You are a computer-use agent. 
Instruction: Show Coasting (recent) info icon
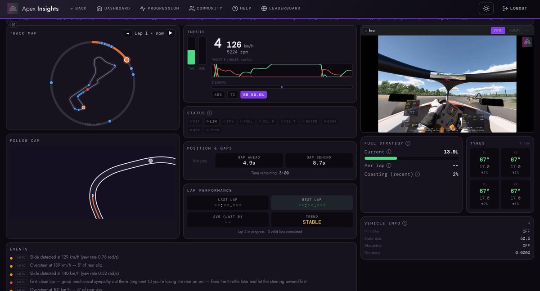[x=417, y=174]
